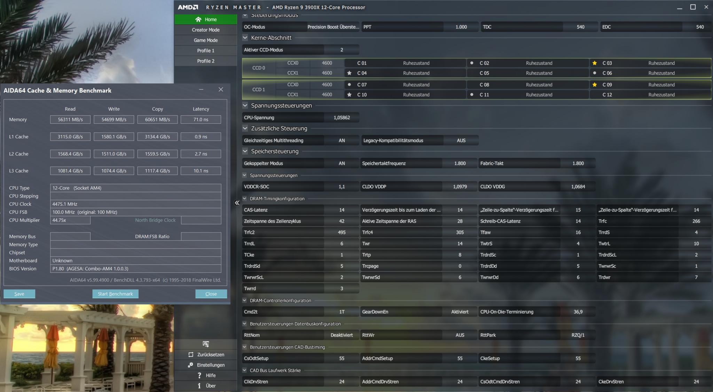The image size is (713, 392).
Task: Click the gold star beside core C 03
Action: (595, 63)
